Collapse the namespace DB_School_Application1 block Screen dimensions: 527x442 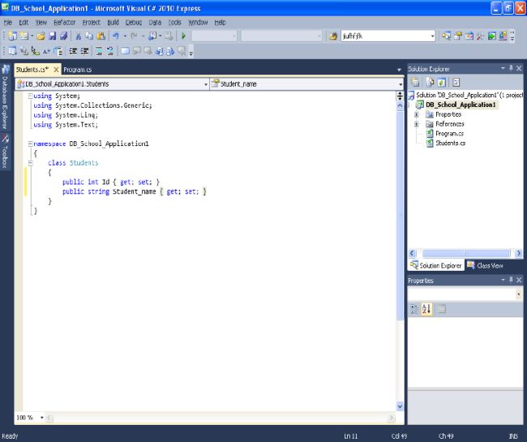[30, 144]
